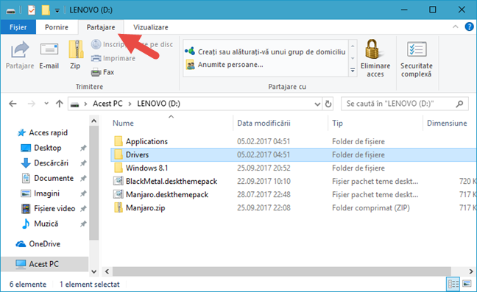The image size is (477, 292).
Task: Open Securitate complexă checklist icon
Action: (417, 49)
